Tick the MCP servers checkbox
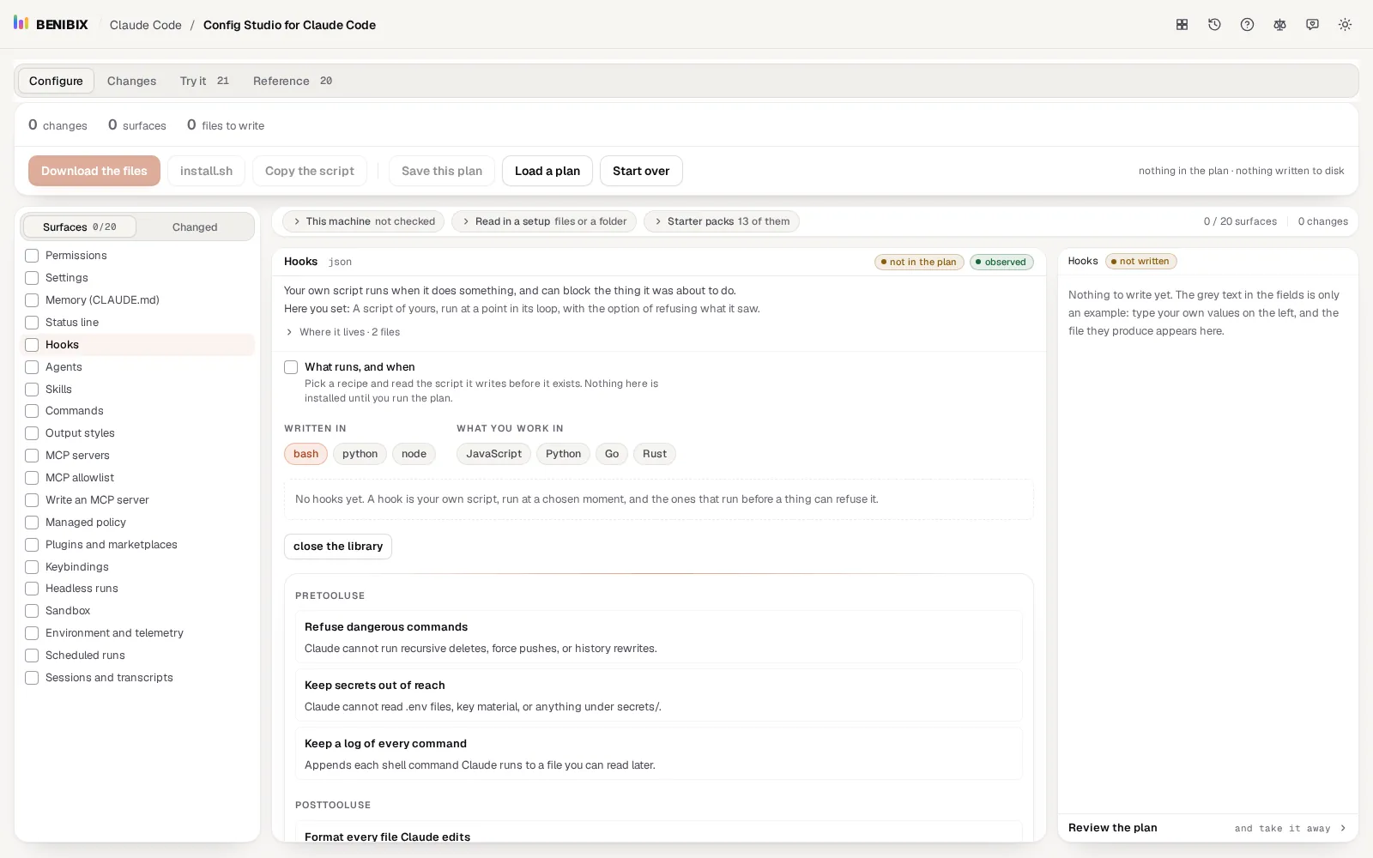The width and height of the screenshot is (1373, 858). (32, 456)
